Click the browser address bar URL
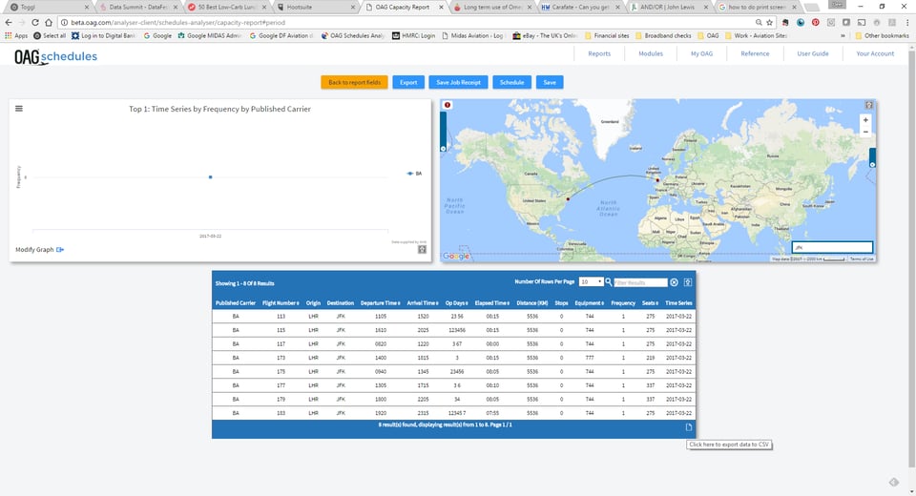The width and height of the screenshot is (916, 496). point(177,22)
